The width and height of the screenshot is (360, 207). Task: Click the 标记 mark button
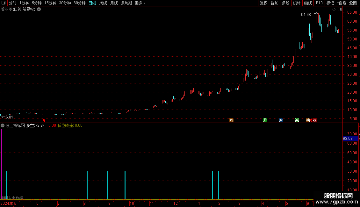[330, 3]
